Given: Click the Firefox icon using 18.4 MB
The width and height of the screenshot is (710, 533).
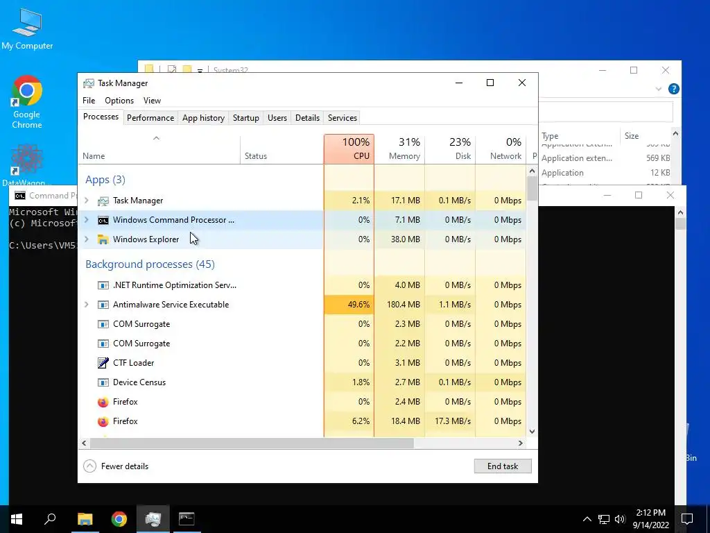Looking at the screenshot, I should coord(103,421).
